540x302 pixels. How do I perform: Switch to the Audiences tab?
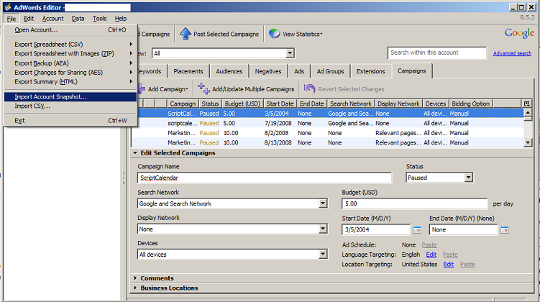tap(229, 71)
